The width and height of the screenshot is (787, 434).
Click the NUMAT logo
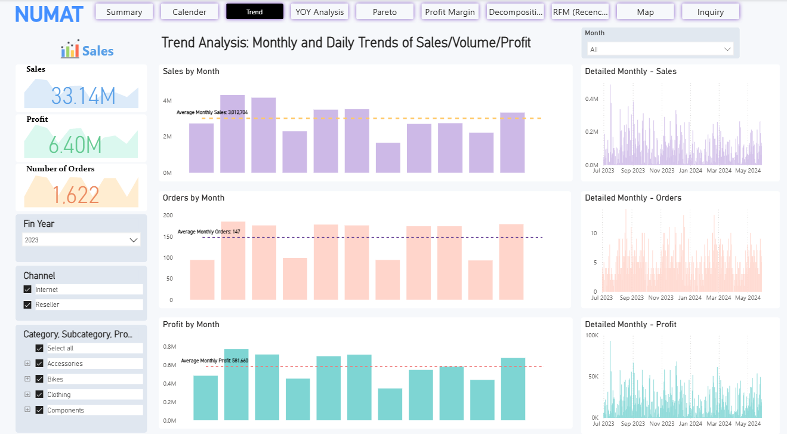tap(49, 14)
